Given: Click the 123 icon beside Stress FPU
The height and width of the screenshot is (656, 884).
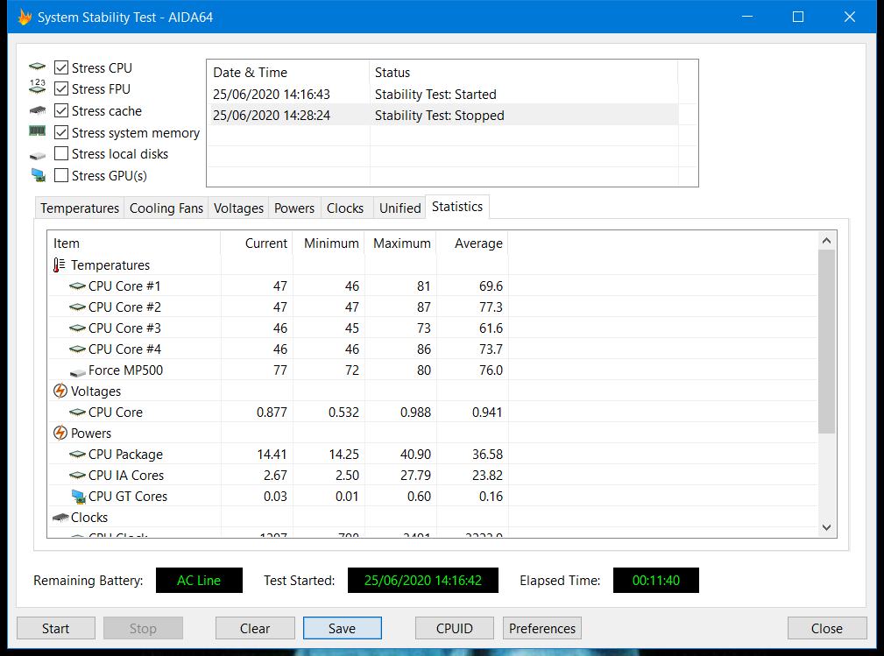Looking at the screenshot, I should tap(37, 87).
